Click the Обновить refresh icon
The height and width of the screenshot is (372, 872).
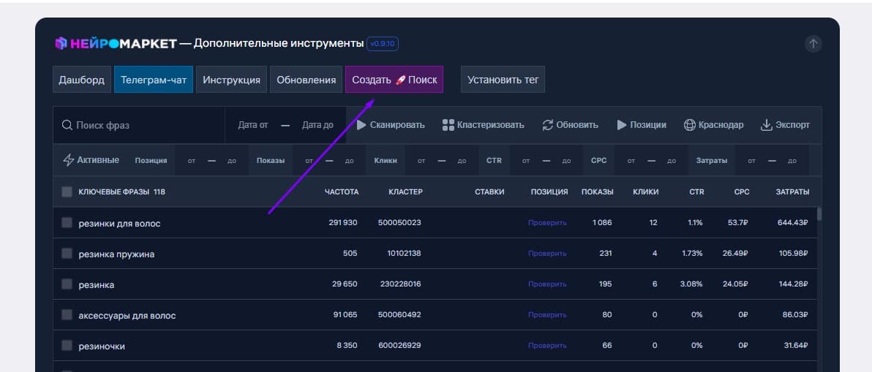[x=548, y=125]
